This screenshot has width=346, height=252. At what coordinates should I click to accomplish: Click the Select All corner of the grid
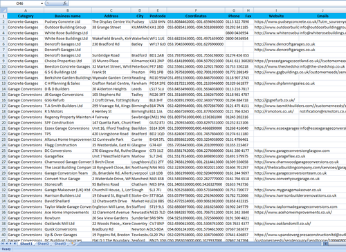[3, 10]
